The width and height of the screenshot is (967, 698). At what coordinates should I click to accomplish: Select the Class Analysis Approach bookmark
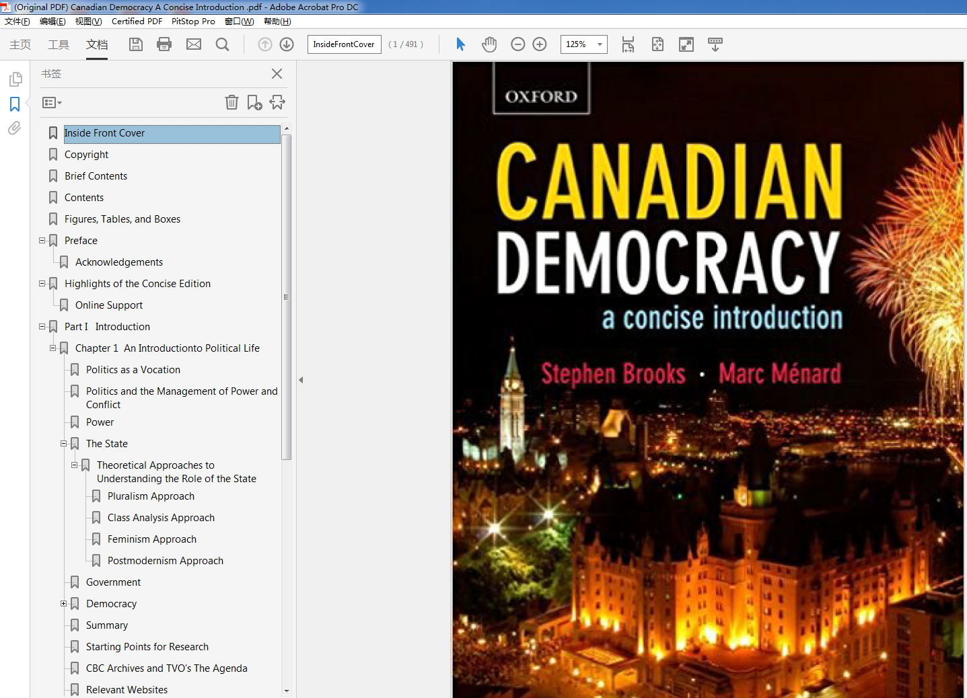pyautogui.click(x=161, y=518)
